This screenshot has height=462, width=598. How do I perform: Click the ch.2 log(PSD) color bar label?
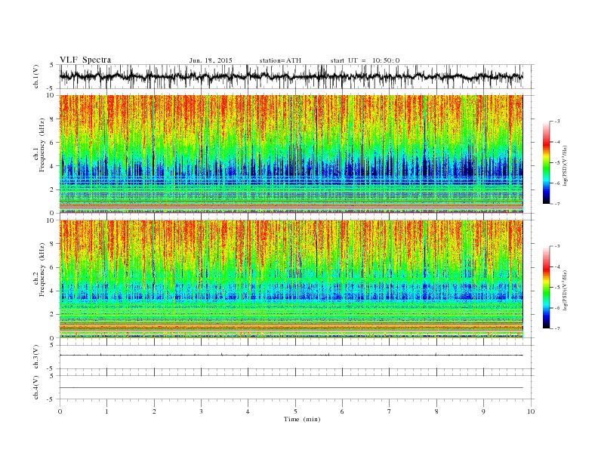[x=566, y=290]
